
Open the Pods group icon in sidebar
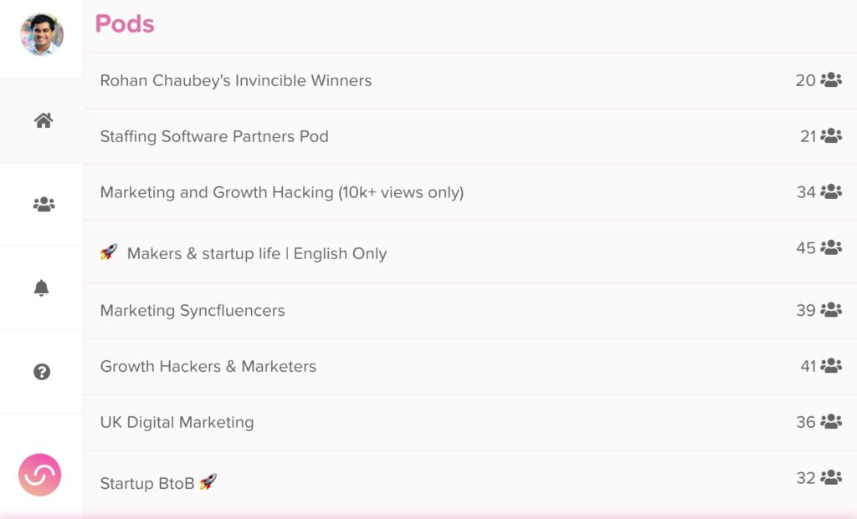[x=44, y=204]
